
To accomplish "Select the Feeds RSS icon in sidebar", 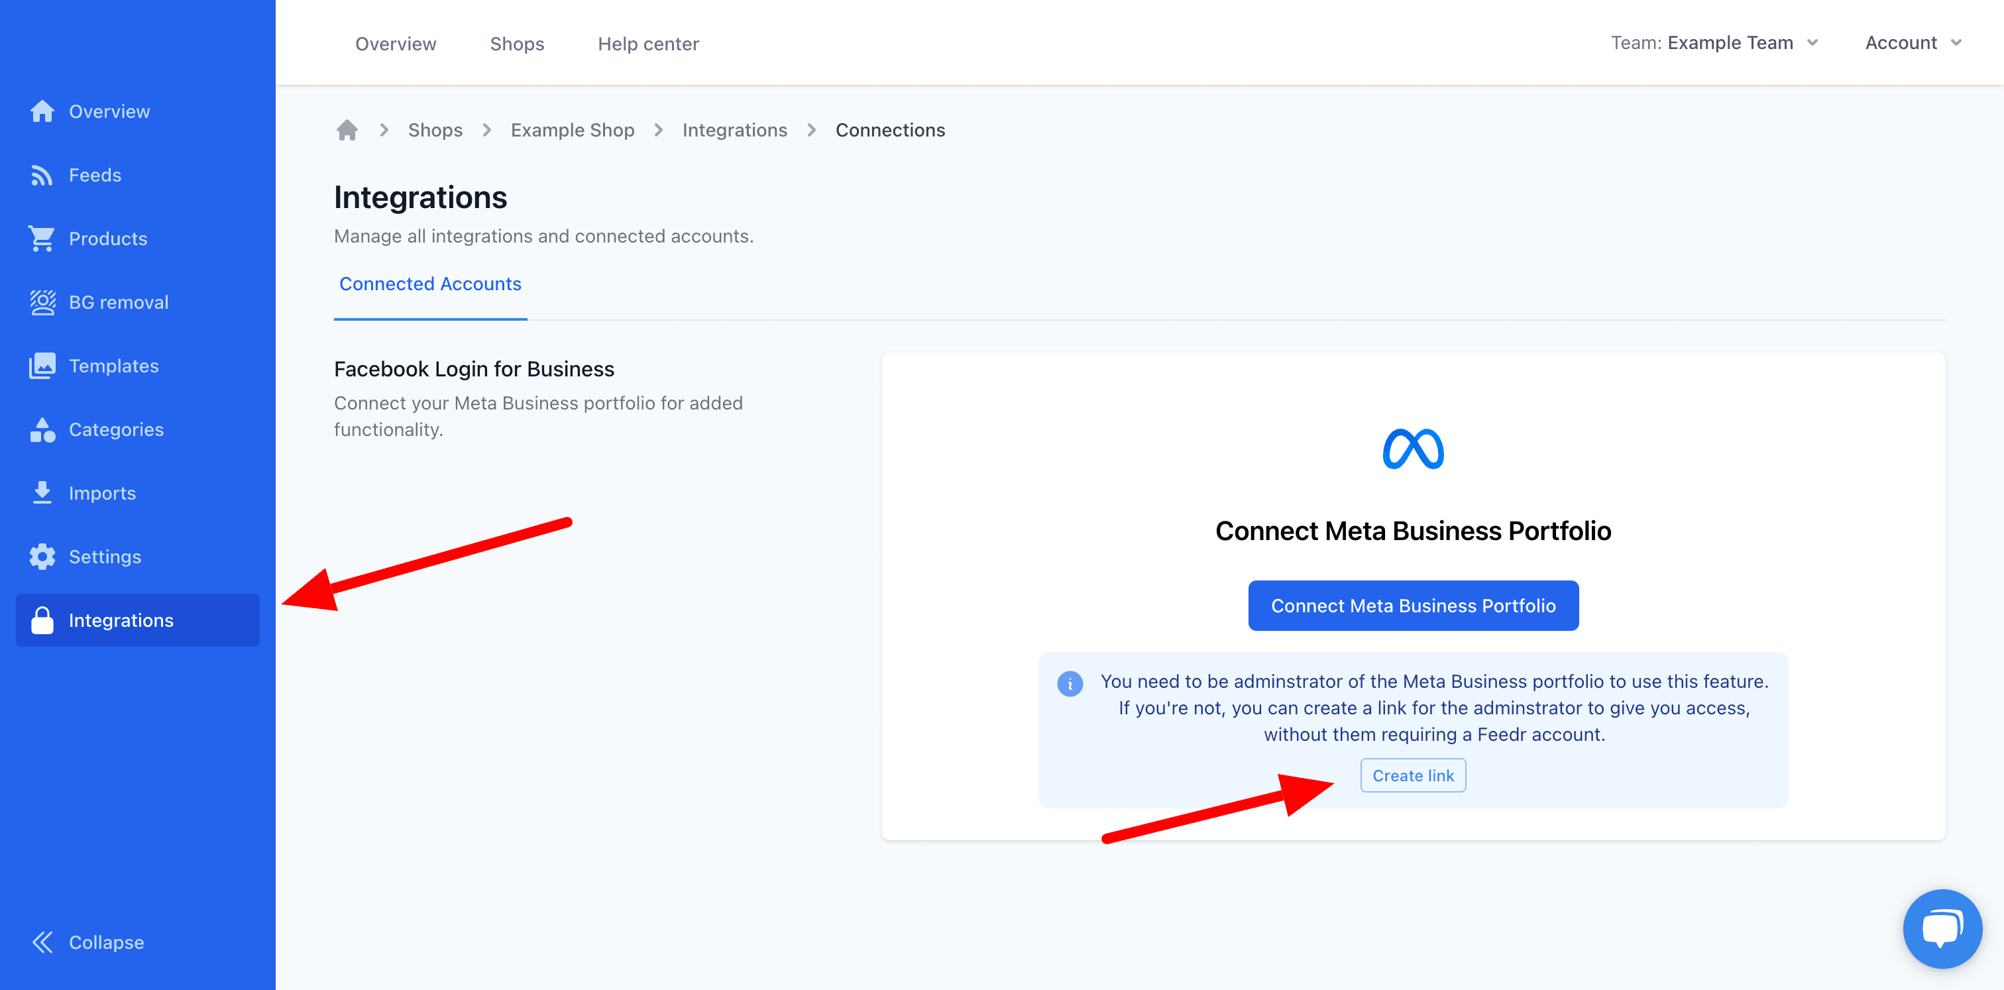I will (x=42, y=174).
